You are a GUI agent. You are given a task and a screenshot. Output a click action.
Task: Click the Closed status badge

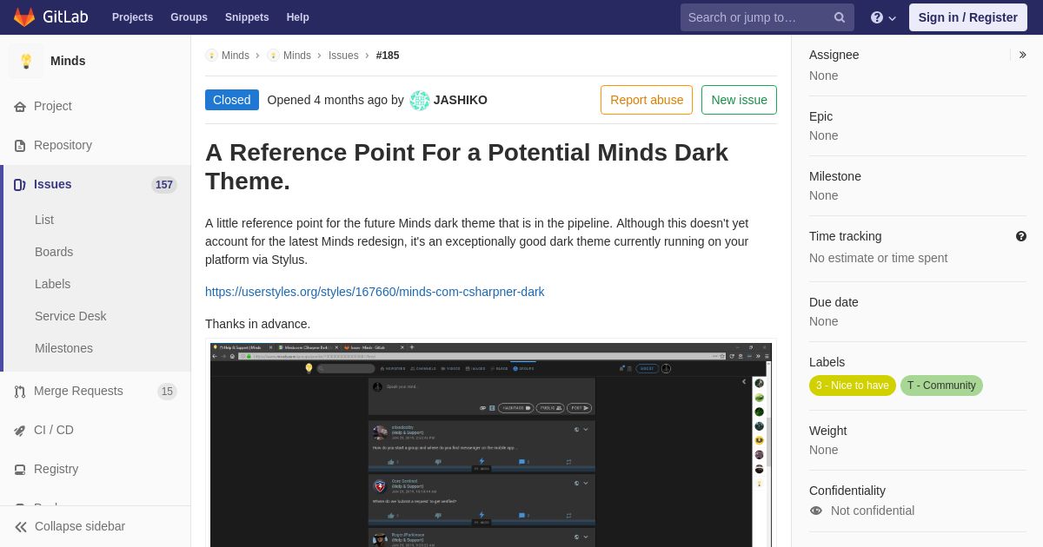(232, 100)
